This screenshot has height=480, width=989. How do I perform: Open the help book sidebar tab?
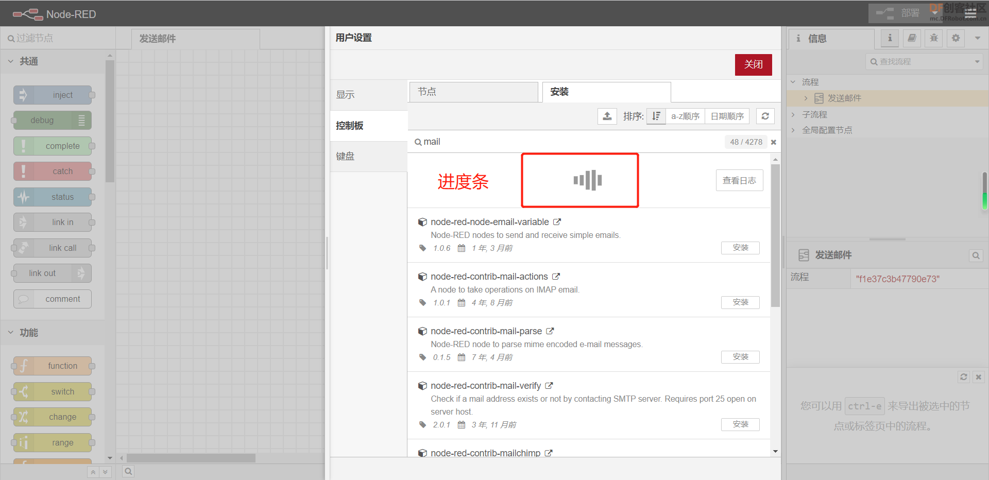coord(912,38)
